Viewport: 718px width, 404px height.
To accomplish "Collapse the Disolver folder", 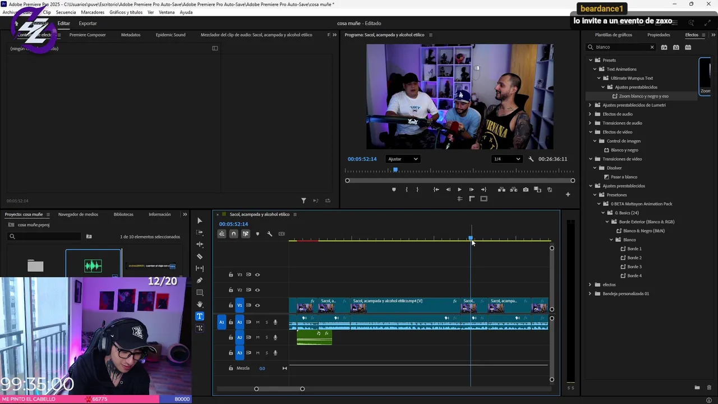I will [595, 168].
